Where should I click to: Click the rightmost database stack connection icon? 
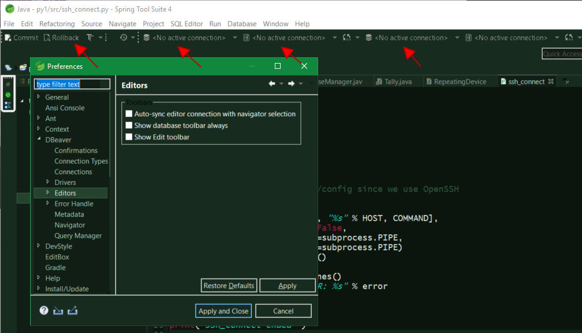tap(368, 38)
